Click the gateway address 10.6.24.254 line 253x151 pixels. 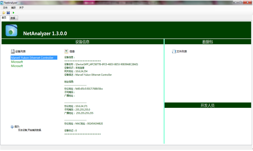pyautogui.click(x=76, y=71)
